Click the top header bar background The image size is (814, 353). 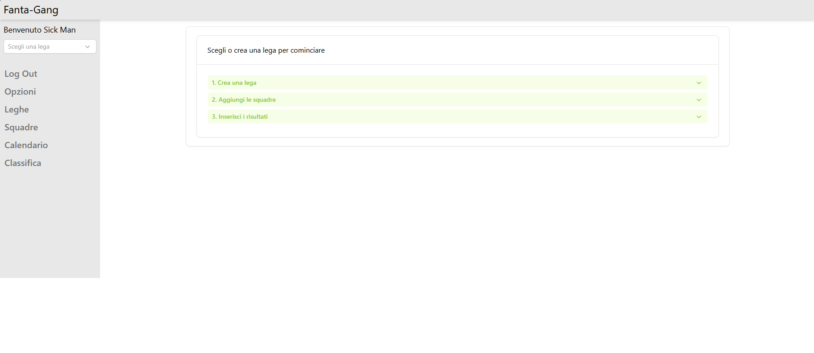pyautogui.click(x=402, y=10)
